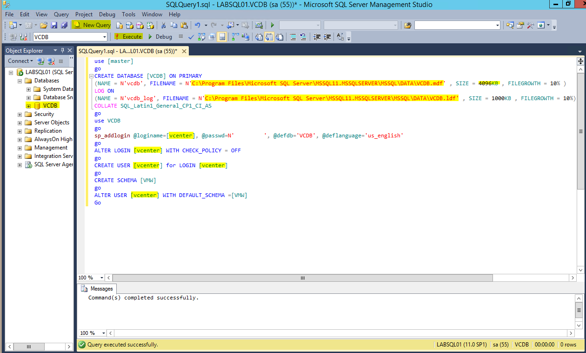Increase the indent of selected text
The width and height of the screenshot is (586, 353).
pos(326,36)
